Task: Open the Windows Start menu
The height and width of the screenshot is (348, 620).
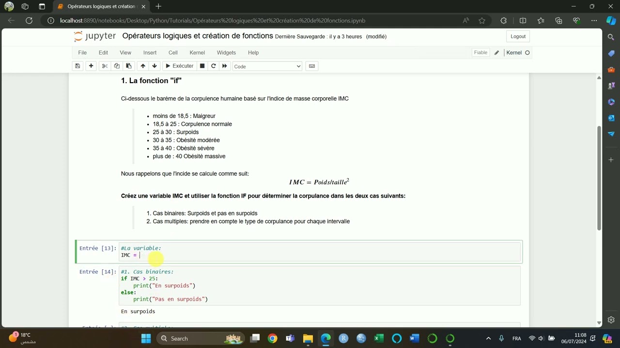Action: (x=146, y=338)
